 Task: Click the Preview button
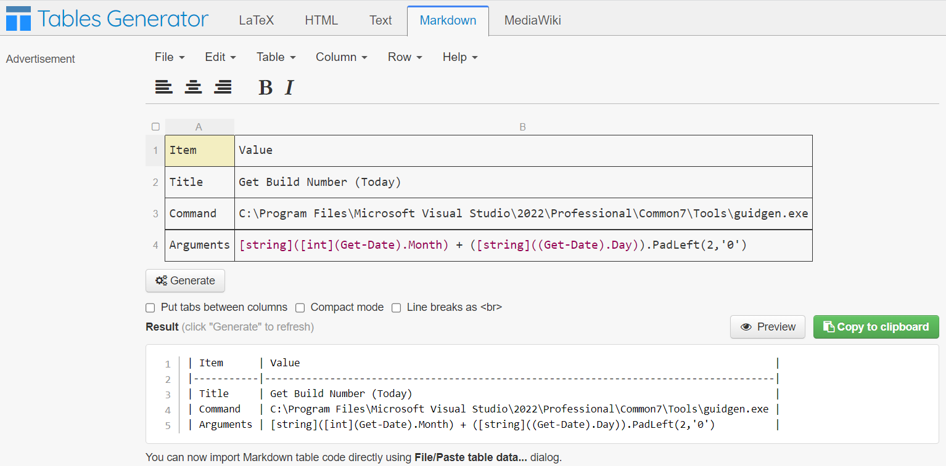pos(768,327)
